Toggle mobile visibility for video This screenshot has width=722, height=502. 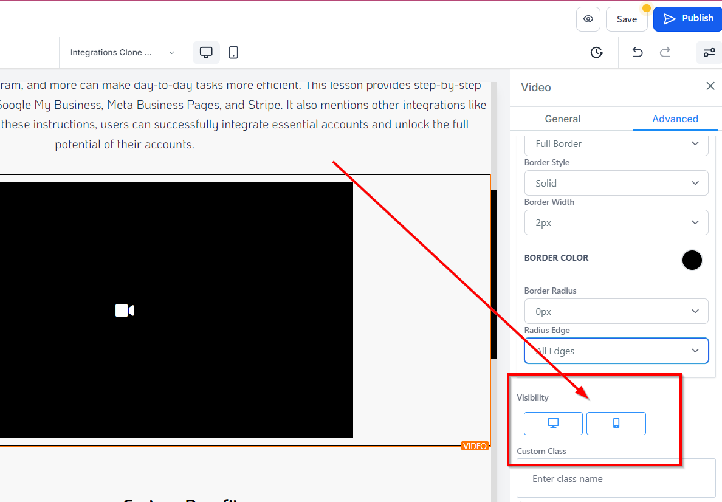[x=616, y=424]
